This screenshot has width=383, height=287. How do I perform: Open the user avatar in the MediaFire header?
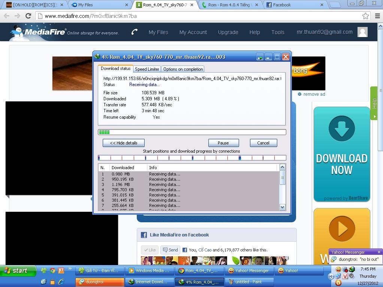click(x=362, y=32)
